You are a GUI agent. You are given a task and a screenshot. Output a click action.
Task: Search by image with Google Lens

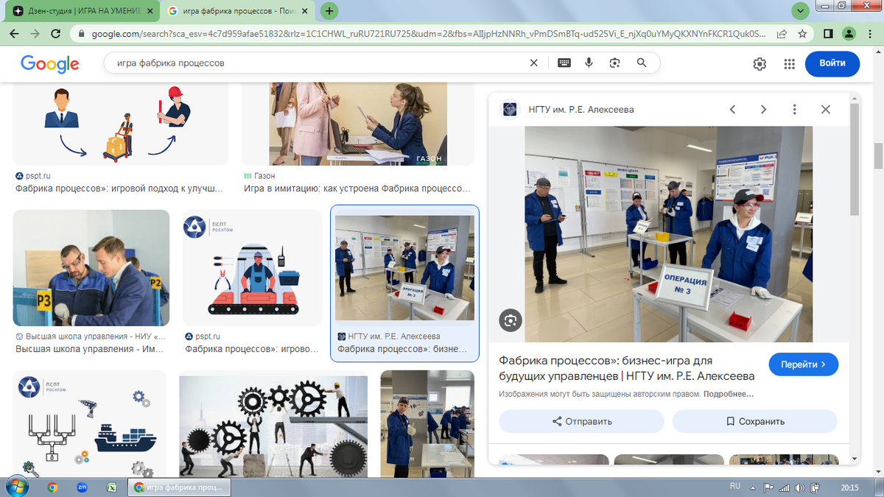click(614, 63)
